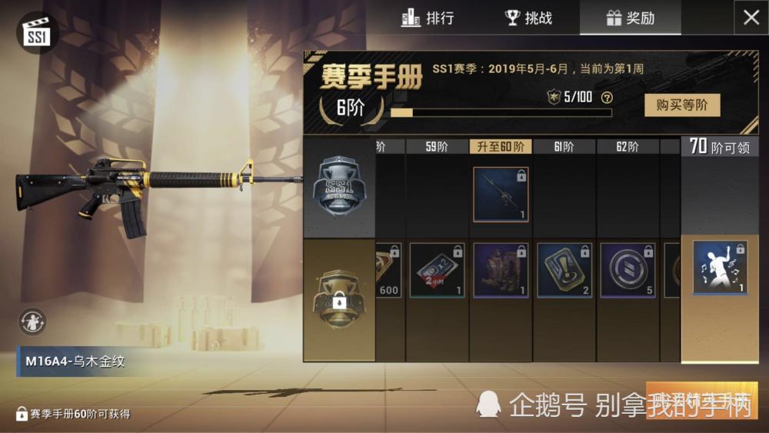Click the 70阶可领 claimable header

pyautogui.click(x=720, y=147)
